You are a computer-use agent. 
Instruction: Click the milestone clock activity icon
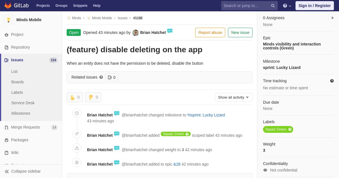pyautogui.click(x=77, y=113)
